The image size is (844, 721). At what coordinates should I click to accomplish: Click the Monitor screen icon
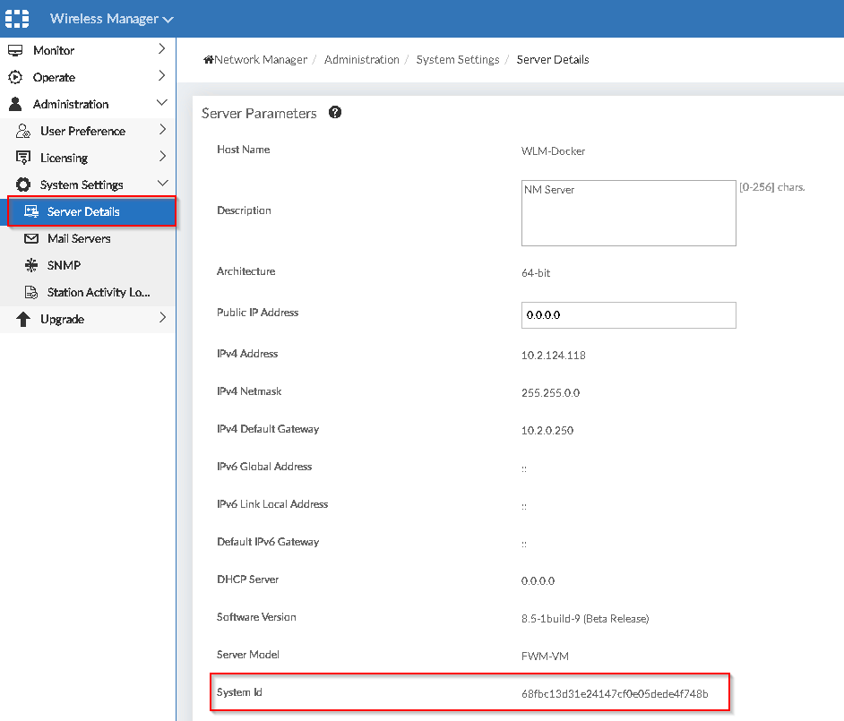click(x=15, y=51)
